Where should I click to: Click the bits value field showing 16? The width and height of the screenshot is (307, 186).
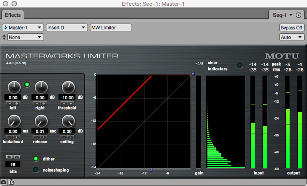click(13, 164)
